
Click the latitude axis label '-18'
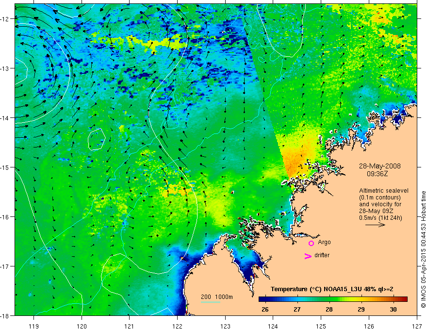coord(5,316)
